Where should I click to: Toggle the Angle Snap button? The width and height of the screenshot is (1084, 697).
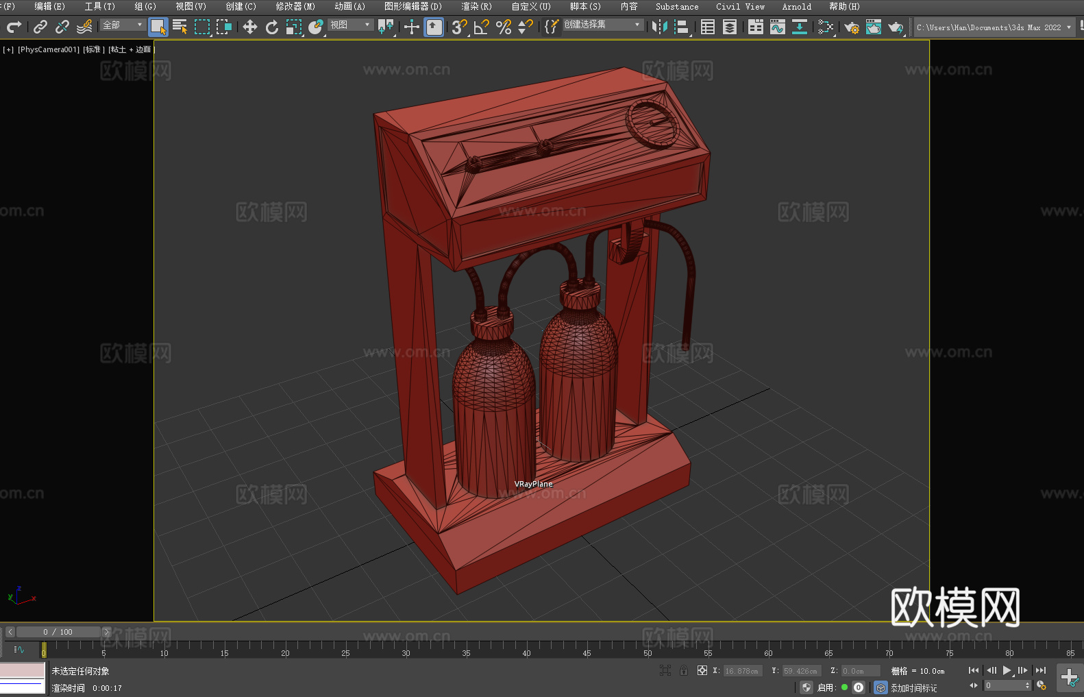pos(481,27)
